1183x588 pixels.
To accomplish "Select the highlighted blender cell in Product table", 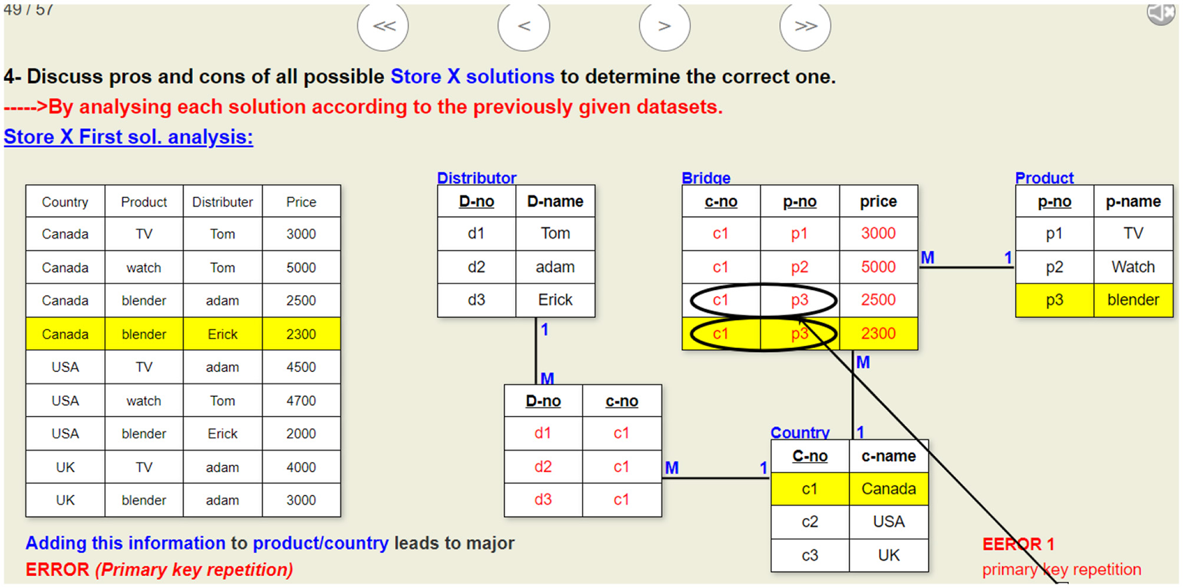I will coord(1133,300).
